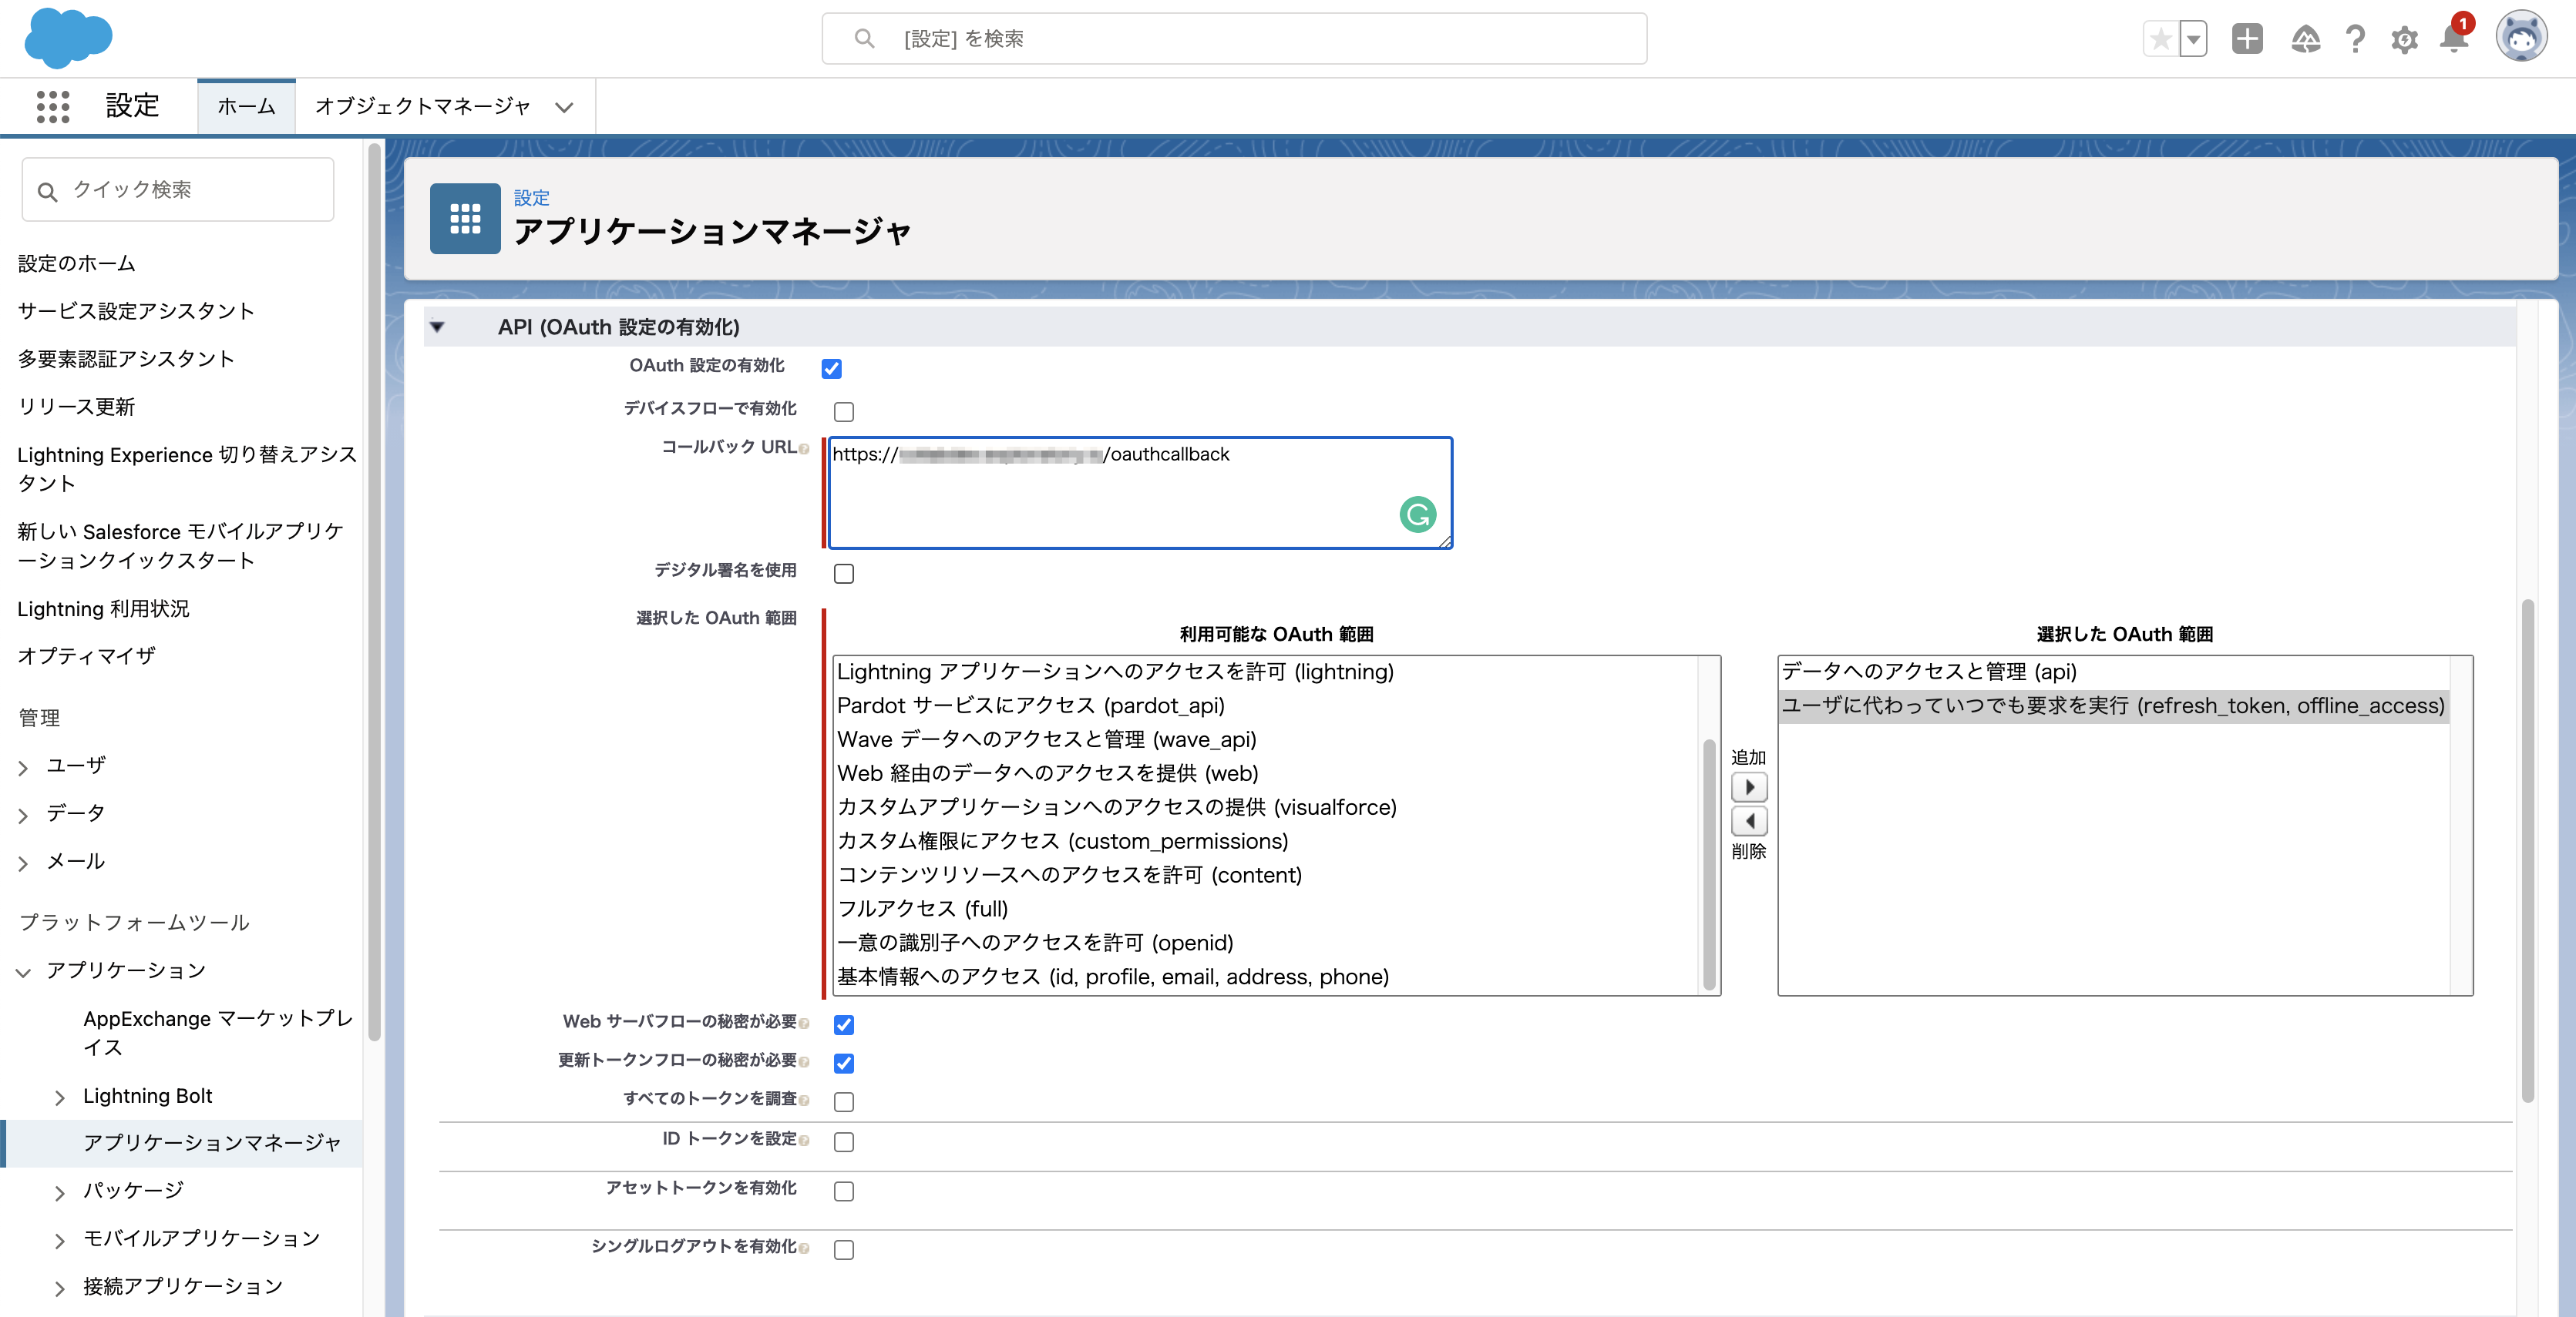Enable the すべてのトークンを調査 checkbox
The image size is (2576, 1317).
pyautogui.click(x=844, y=1102)
